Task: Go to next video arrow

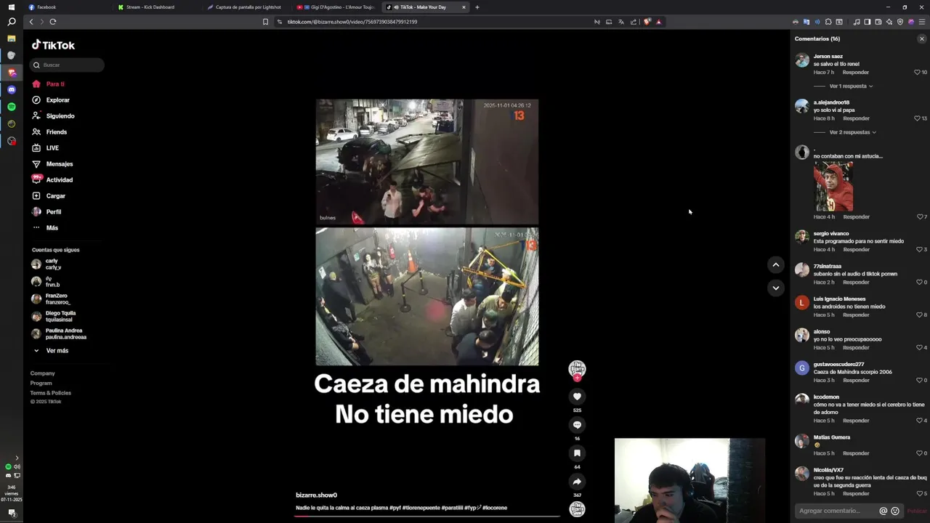Action: [x=775, y=288]
